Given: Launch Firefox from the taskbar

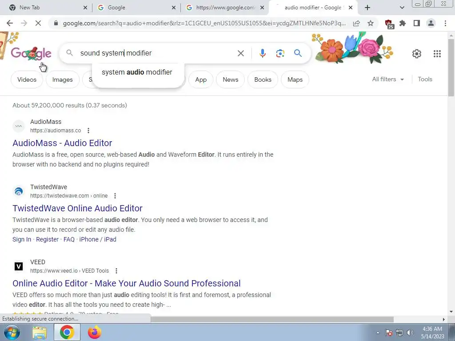Looking at the screenshot, I should (x=94, y=332).
